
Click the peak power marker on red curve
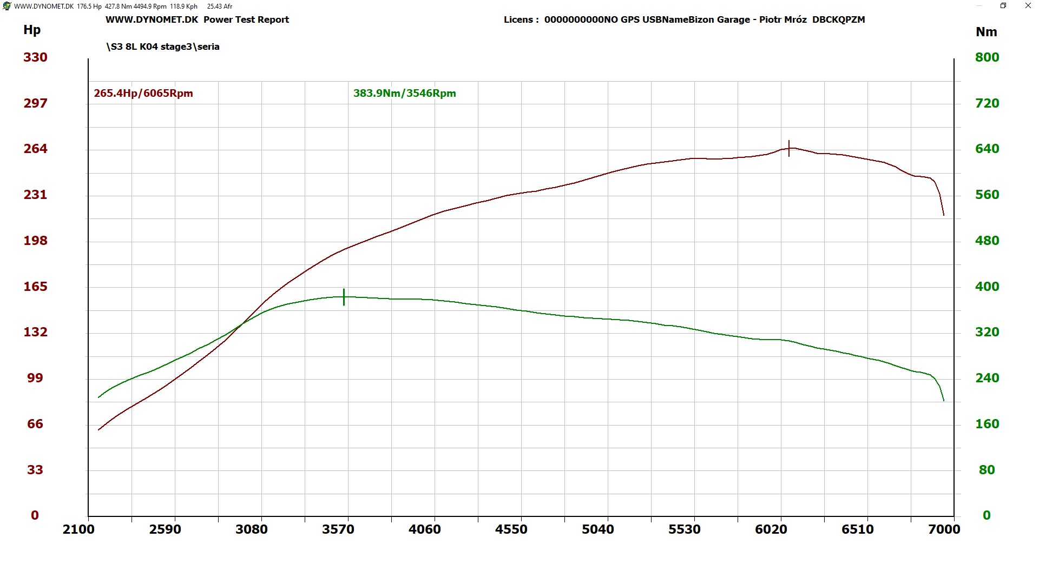click(x=789, y=148)
